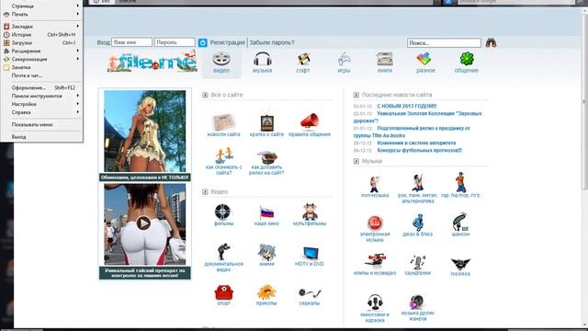Open the игры gamepad icon
Viewport: 588px width, 331px height.
(x=344, y=59)
